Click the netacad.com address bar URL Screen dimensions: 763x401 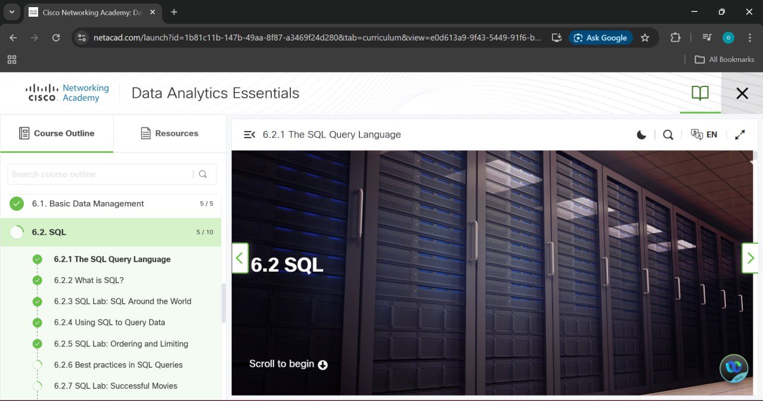coord(317,38)
